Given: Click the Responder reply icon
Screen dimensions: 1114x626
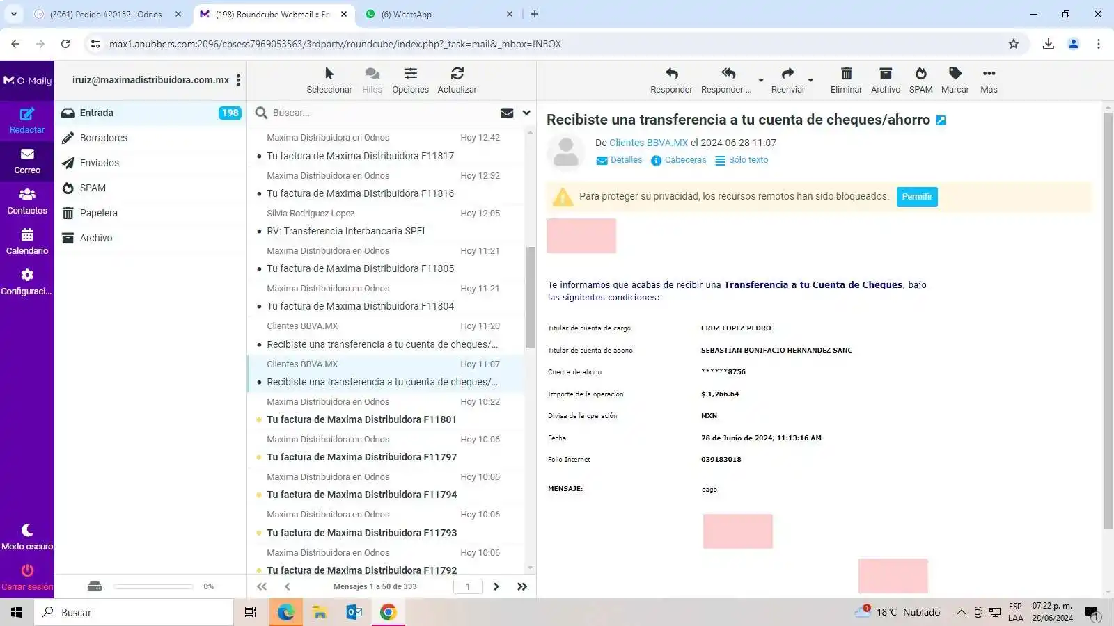Looking at the screenshot, I should 671,74.
